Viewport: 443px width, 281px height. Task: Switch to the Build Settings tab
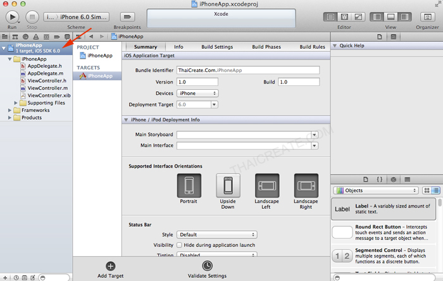(217, 47)
